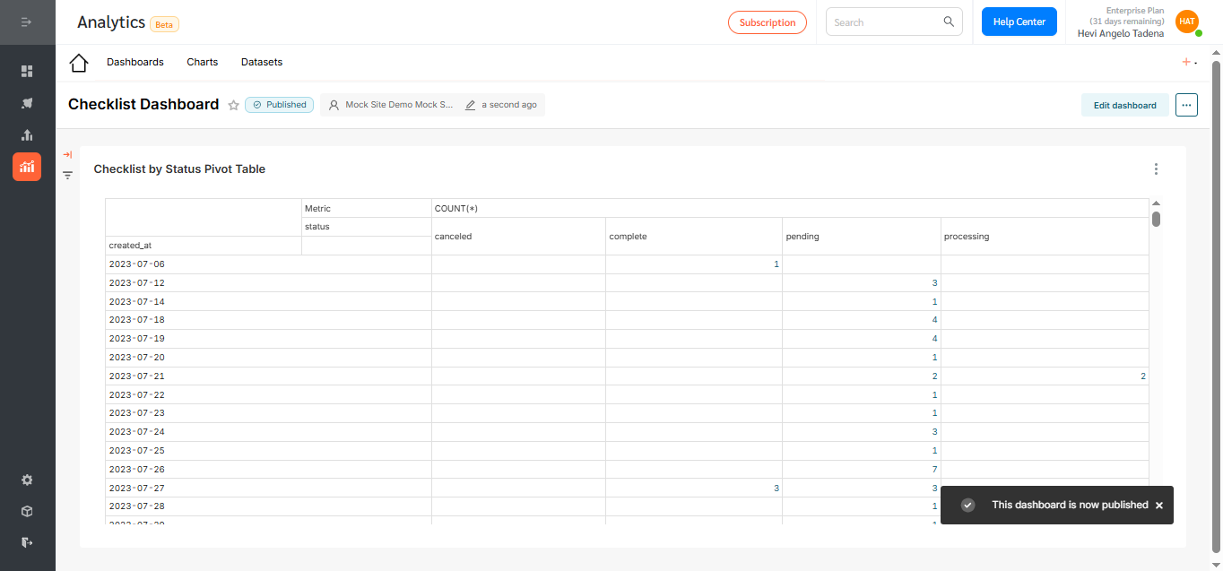Open the rocket icon in sidebar

[27, 103]
